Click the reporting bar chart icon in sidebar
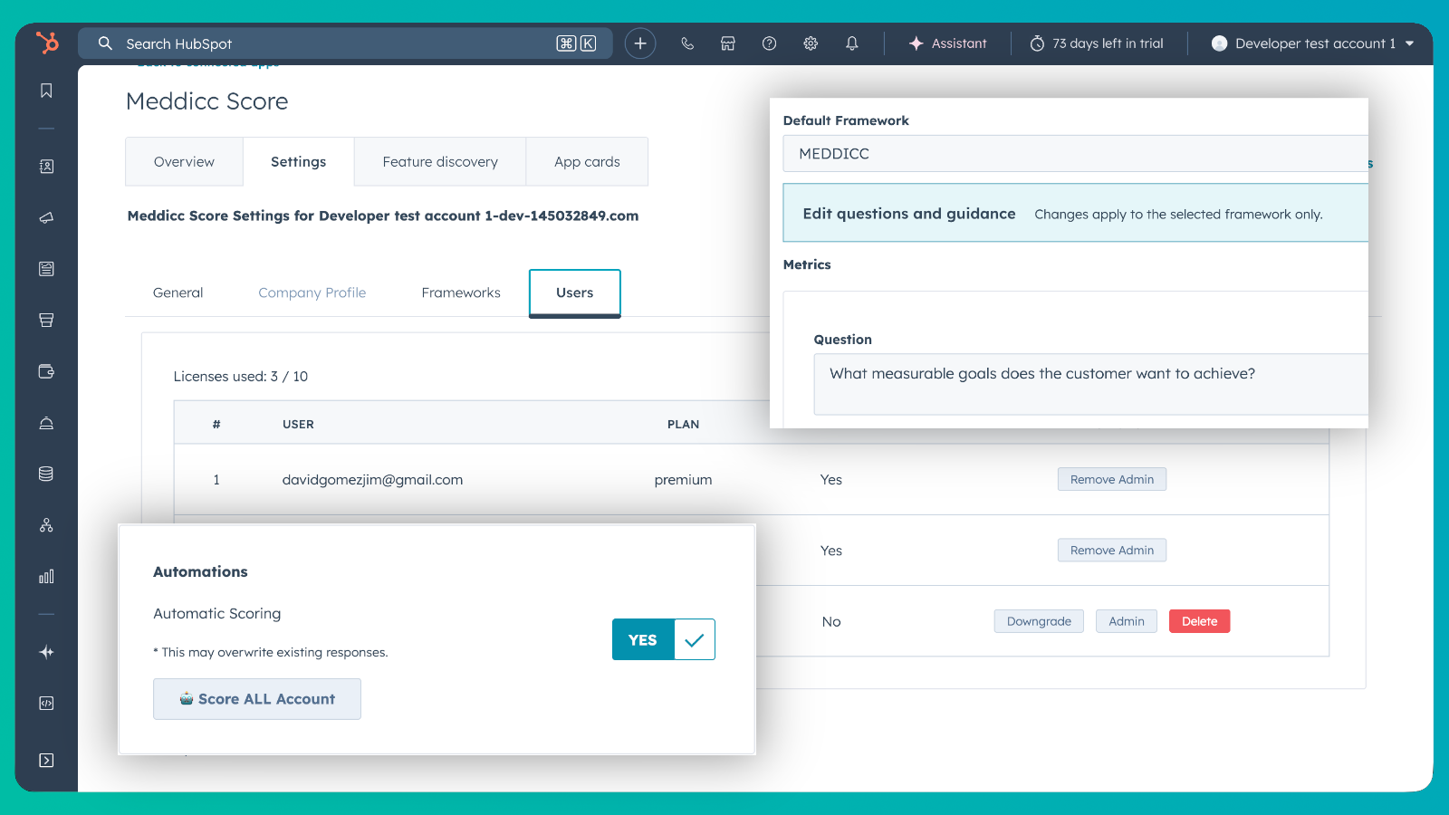 point(46,576)
